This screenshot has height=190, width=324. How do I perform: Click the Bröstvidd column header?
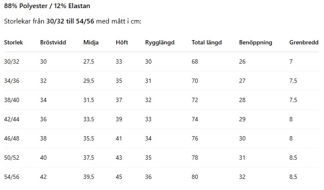pos(53,43)
